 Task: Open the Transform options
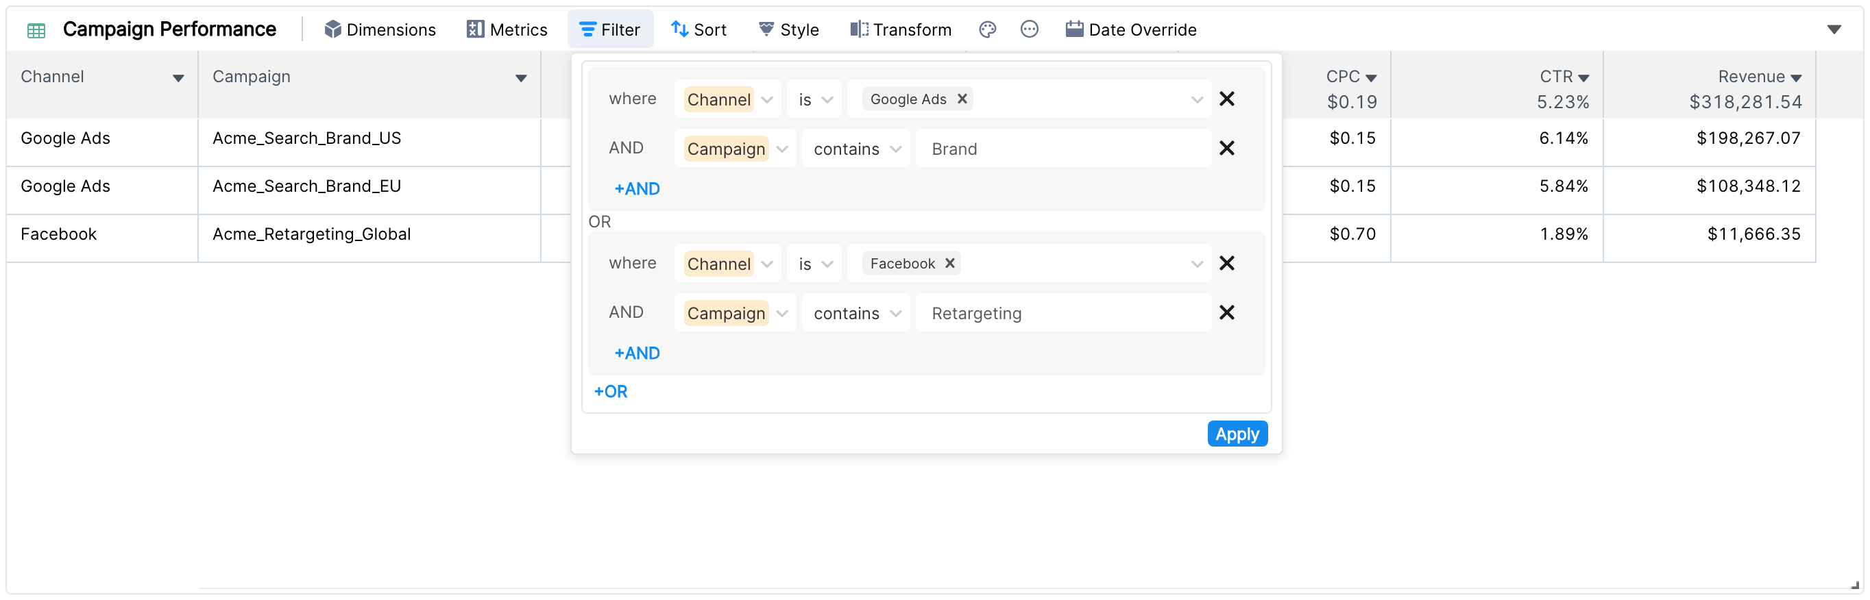900,29
